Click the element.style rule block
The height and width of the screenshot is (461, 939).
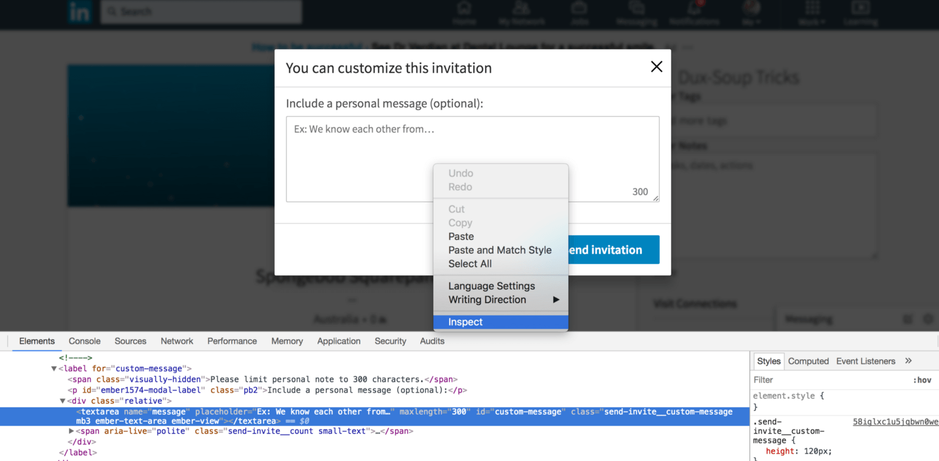(x=788, y=401)
